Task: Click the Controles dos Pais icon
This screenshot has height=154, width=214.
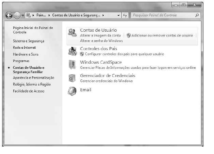Action: click(x=73, y=51)
